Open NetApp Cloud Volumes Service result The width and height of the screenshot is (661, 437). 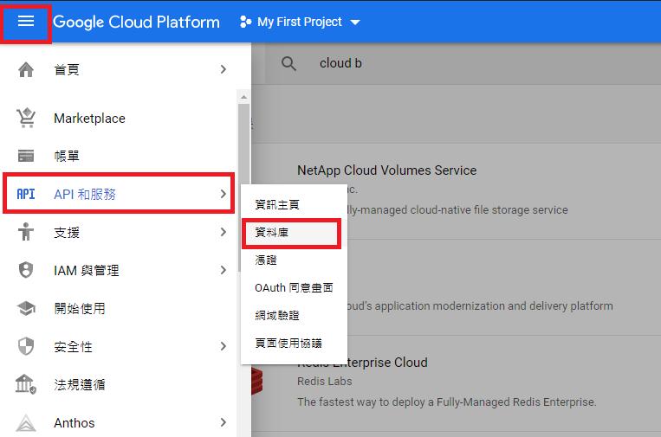tap(386, 170)
